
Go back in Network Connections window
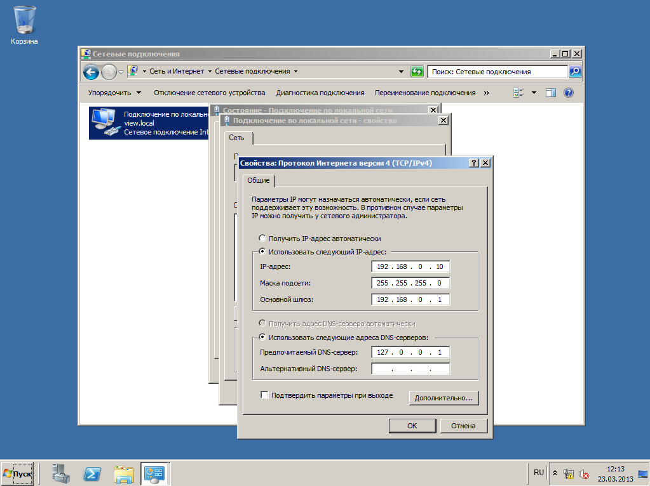tap(91, 72)
